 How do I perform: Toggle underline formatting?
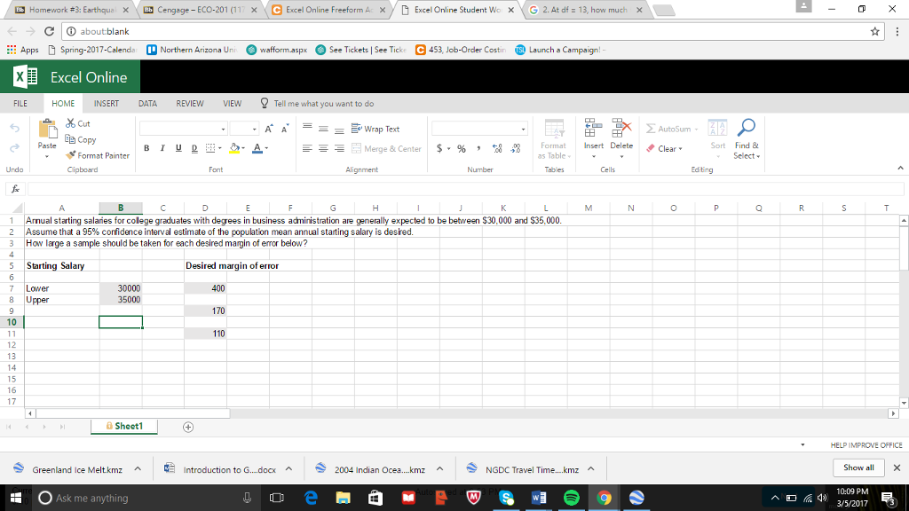178,148
